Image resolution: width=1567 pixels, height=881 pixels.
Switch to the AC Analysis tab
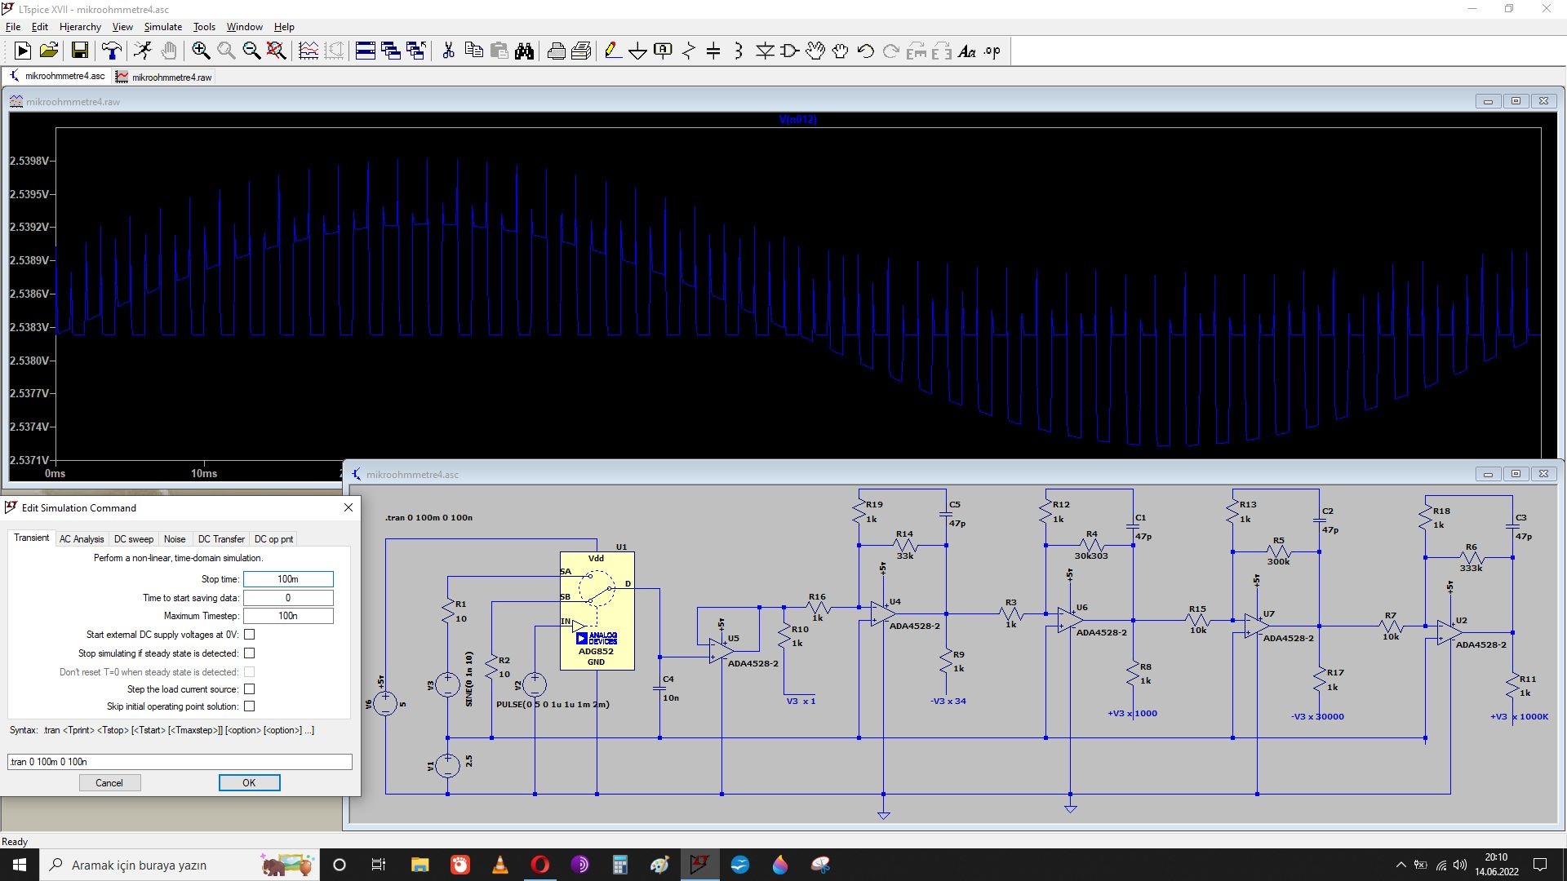[82, 539]
